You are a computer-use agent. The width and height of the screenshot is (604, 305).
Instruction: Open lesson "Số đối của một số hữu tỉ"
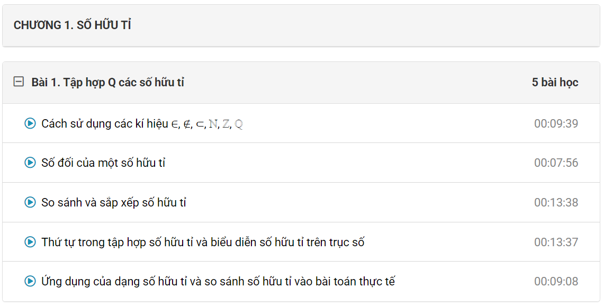(x=103, y=163)
